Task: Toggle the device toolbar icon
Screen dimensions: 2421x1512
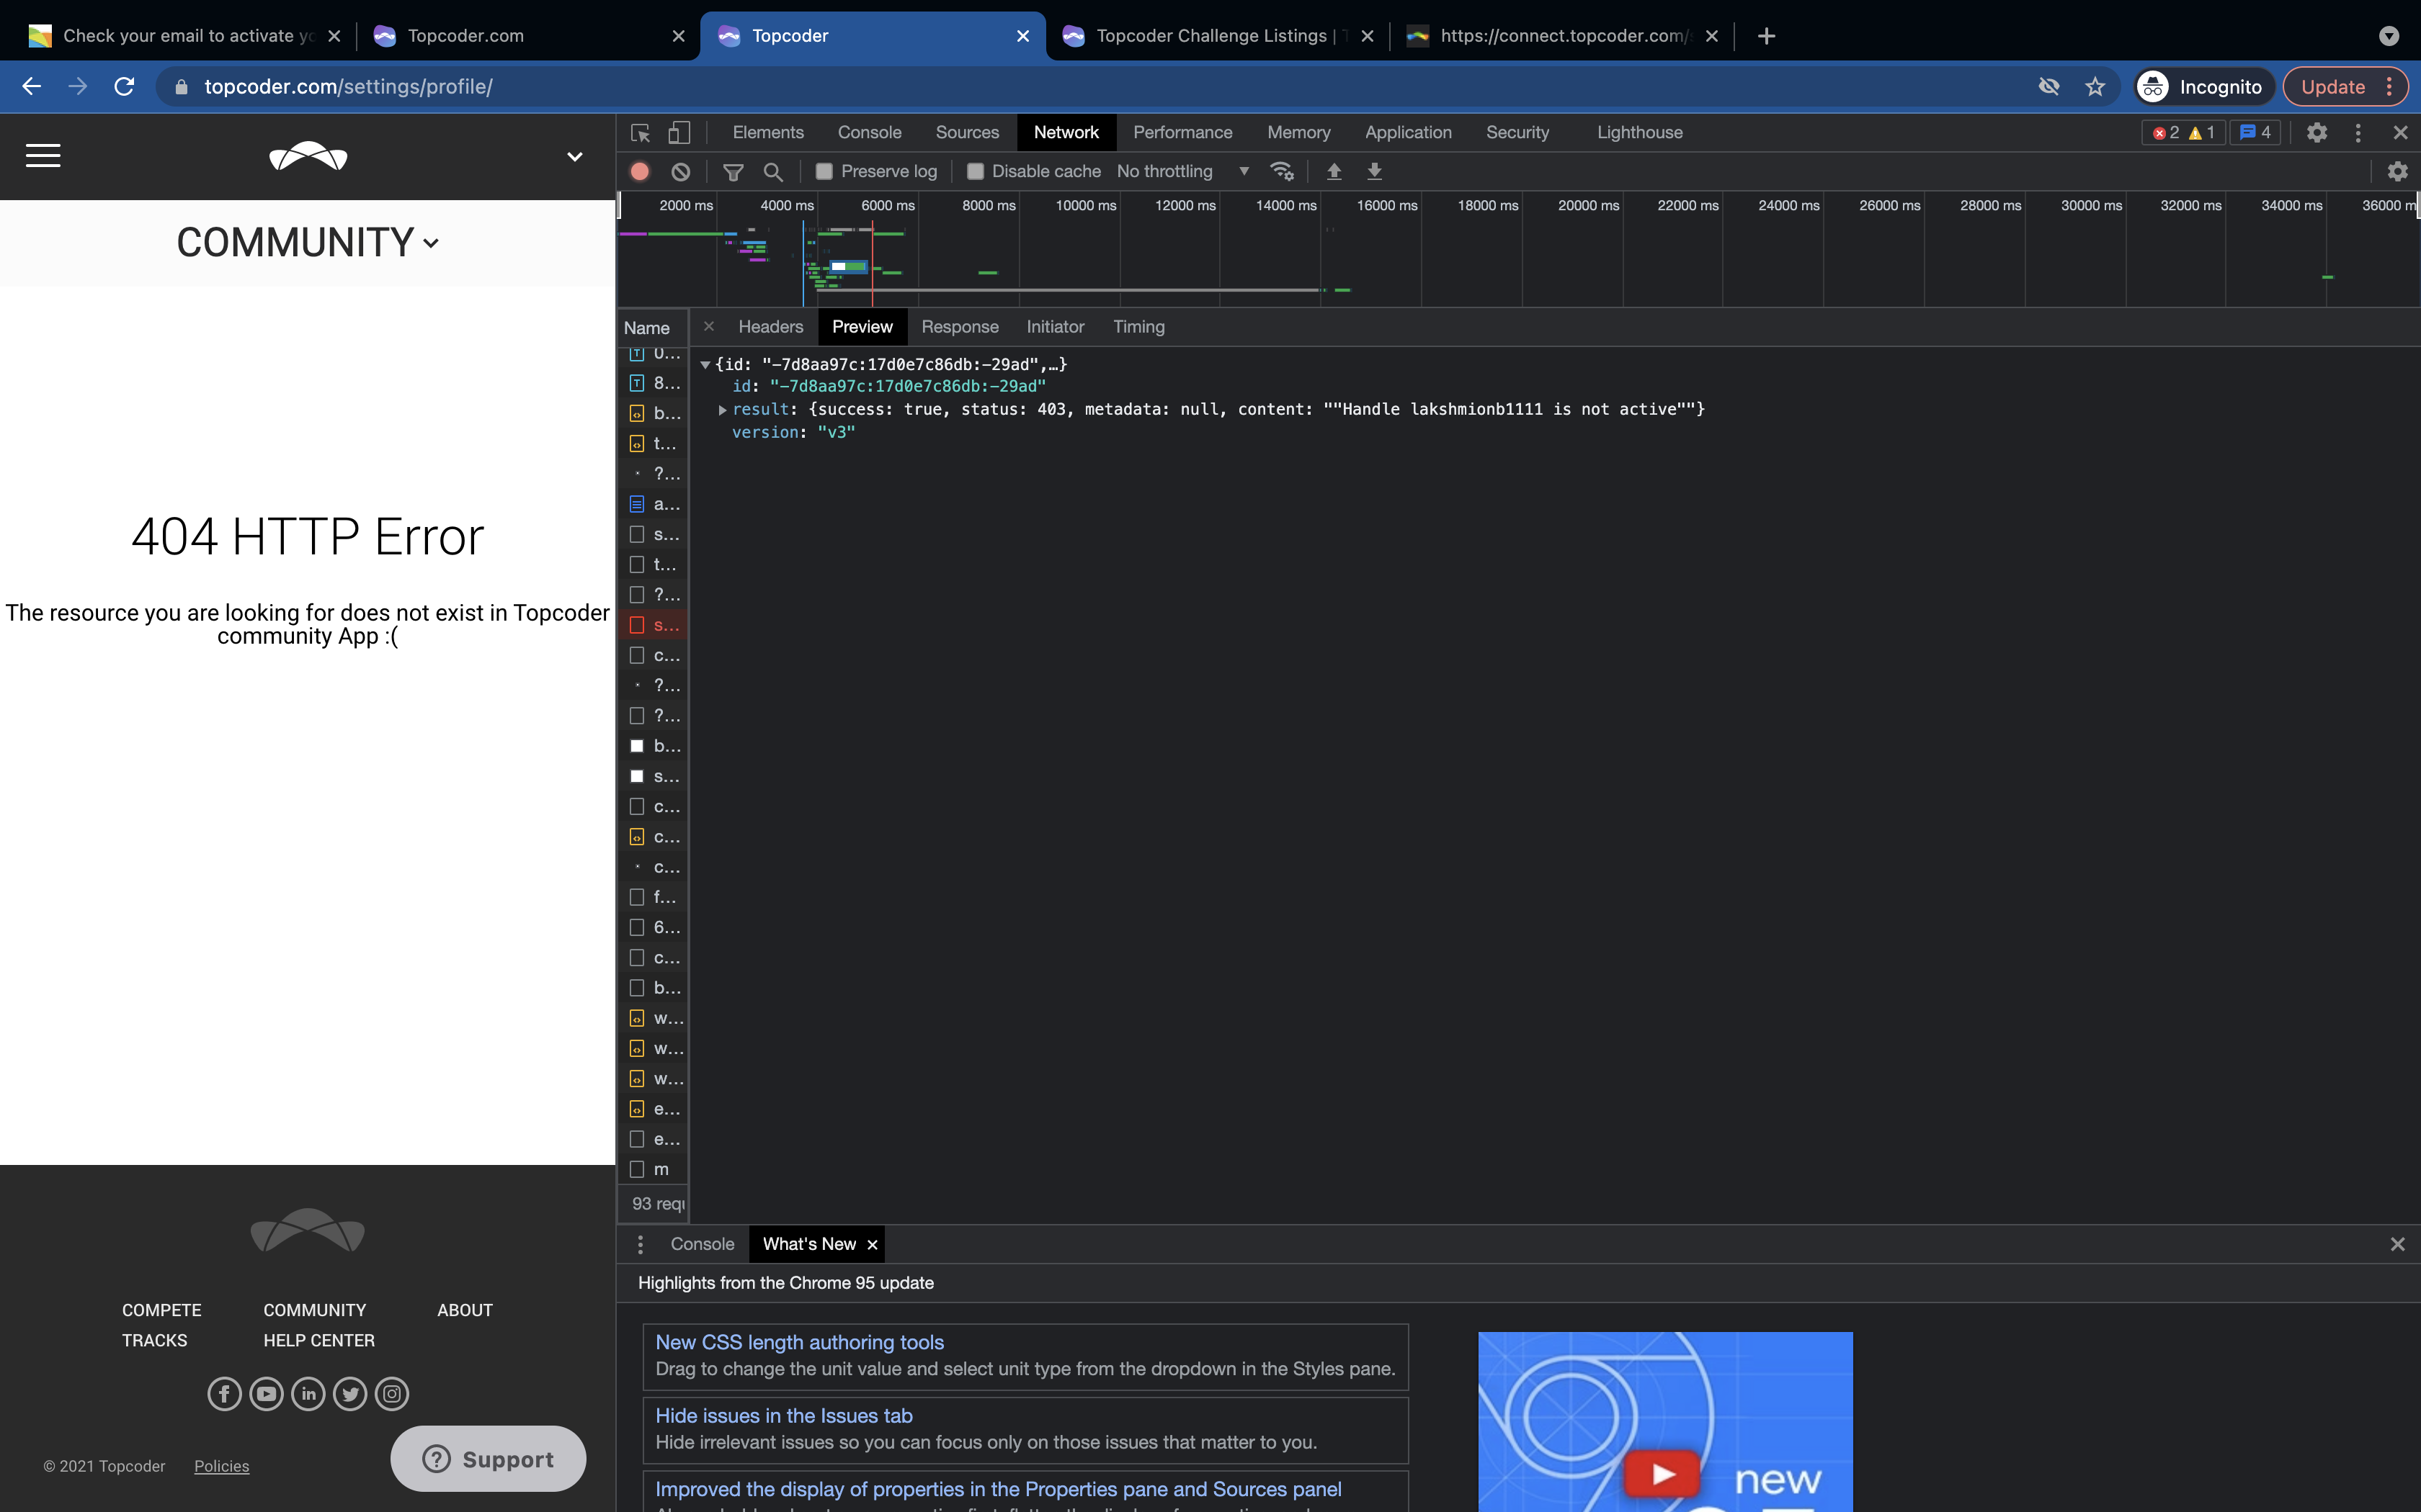Action: [679, 133]
